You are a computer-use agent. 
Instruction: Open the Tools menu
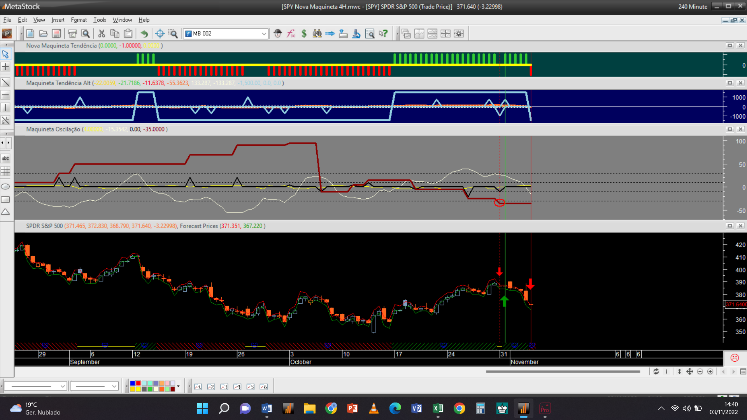point(100,20)
